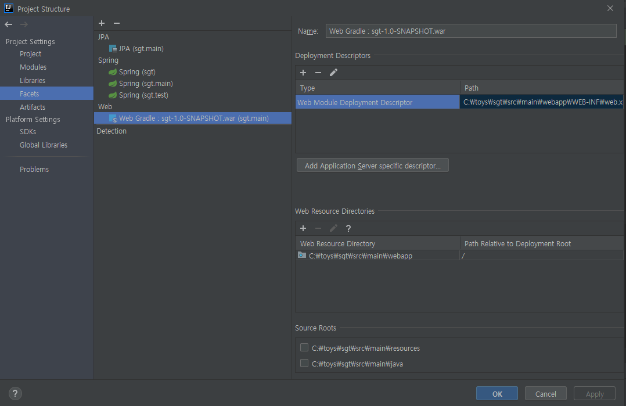Open Modules settings page

[x=33, y=67]
